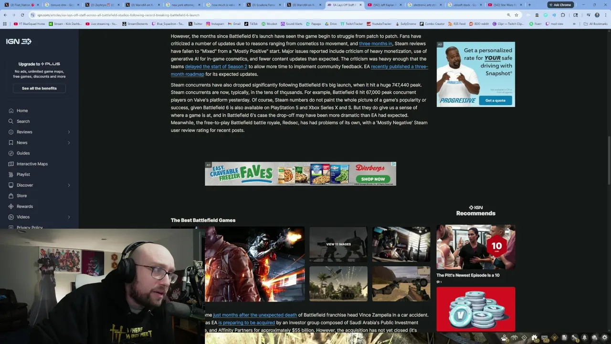
Task: Open The Pitt's Newest Episode thumbnail
Action: coord(475,247)
